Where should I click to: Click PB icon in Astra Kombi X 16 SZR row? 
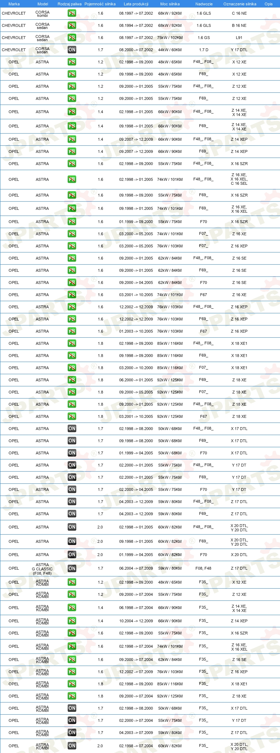72,633
